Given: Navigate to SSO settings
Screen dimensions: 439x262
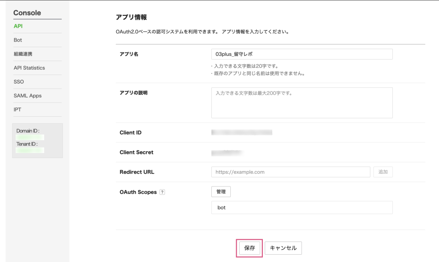Looking at the screenshot, I should pyautogui.click(x=19, y=81).
